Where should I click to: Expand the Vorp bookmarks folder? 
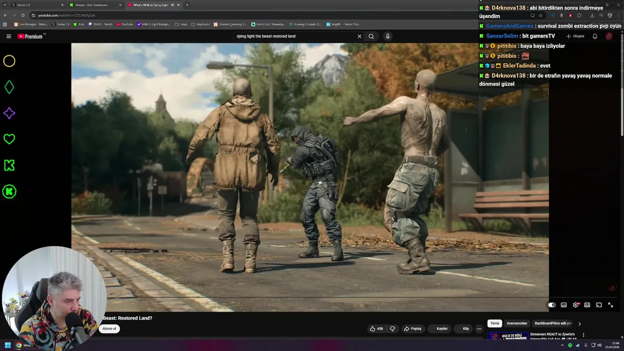click(181, 24)
